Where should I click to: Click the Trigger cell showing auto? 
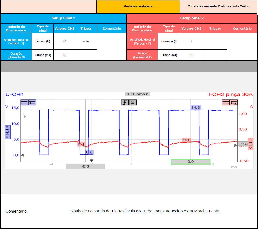pyautogui.click(x=86, y=41)
